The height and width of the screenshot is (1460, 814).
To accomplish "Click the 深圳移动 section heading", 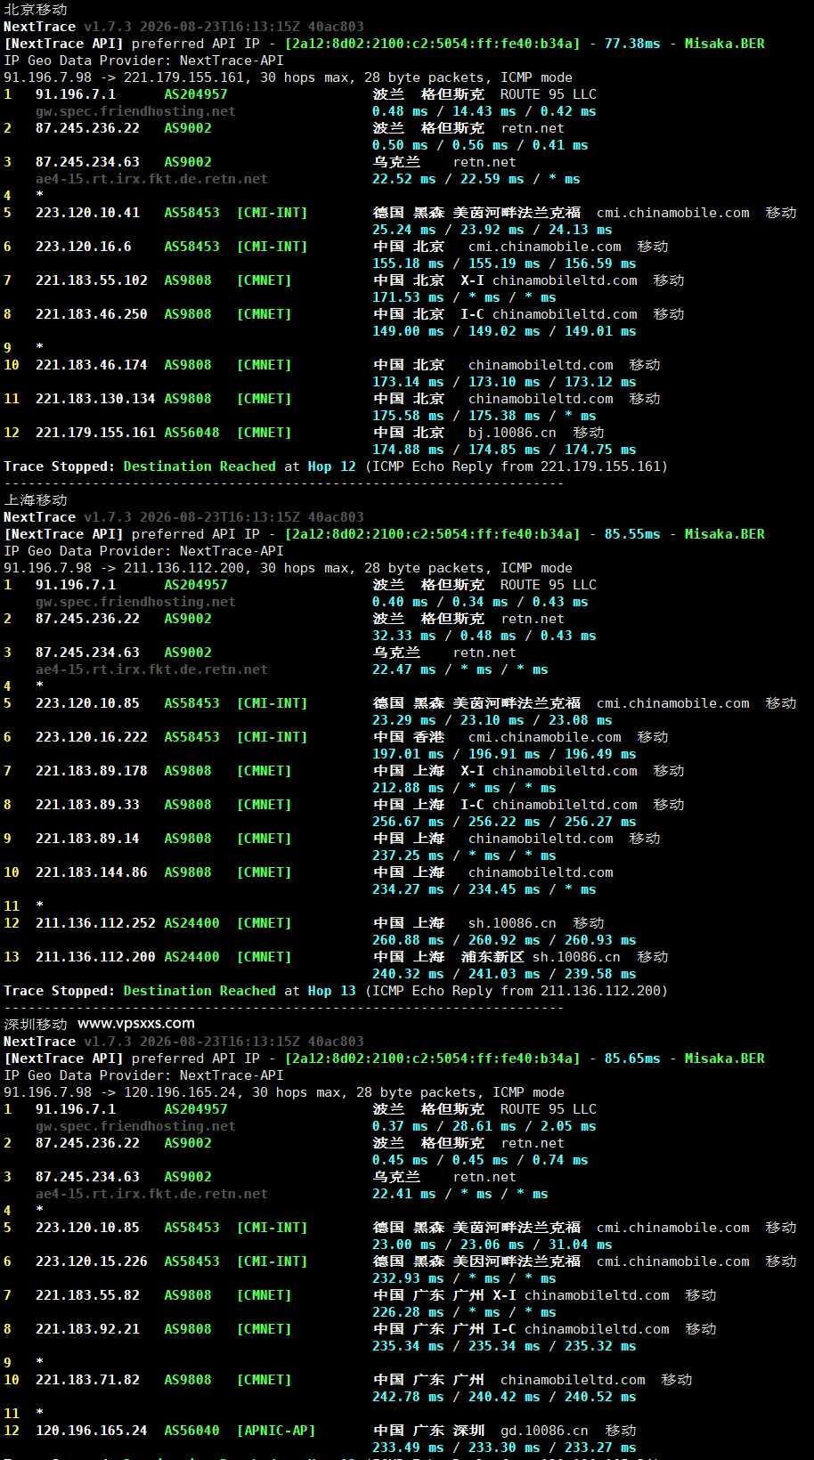I will 36,1024.
